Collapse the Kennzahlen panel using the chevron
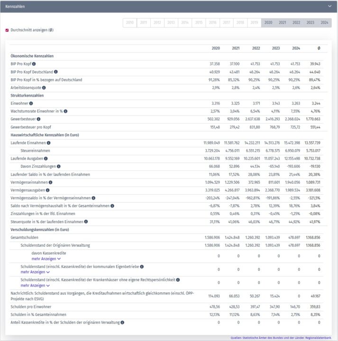Viewport: 338px width, 341px height. coord(330,7)
